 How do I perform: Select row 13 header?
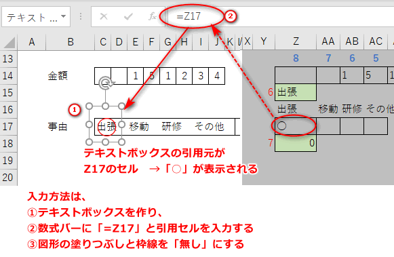tap(8, 59)
